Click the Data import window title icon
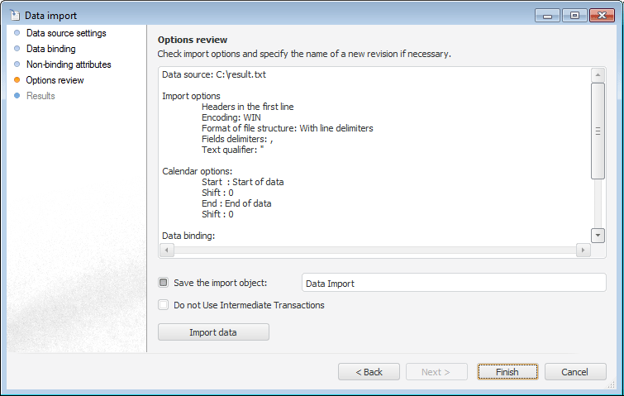The height and width of the screenshot is (396, 624). (14, 15)
